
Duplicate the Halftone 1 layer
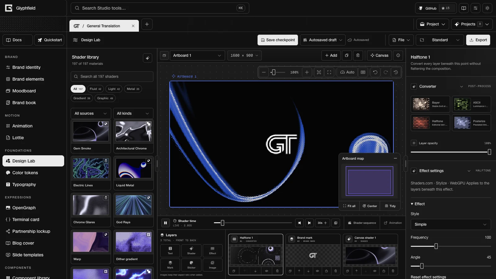coord(234,271)
